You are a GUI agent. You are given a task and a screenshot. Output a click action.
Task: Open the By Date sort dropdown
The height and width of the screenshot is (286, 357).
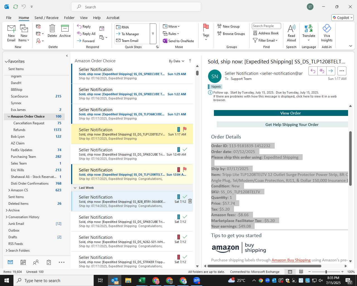[177, 61]
